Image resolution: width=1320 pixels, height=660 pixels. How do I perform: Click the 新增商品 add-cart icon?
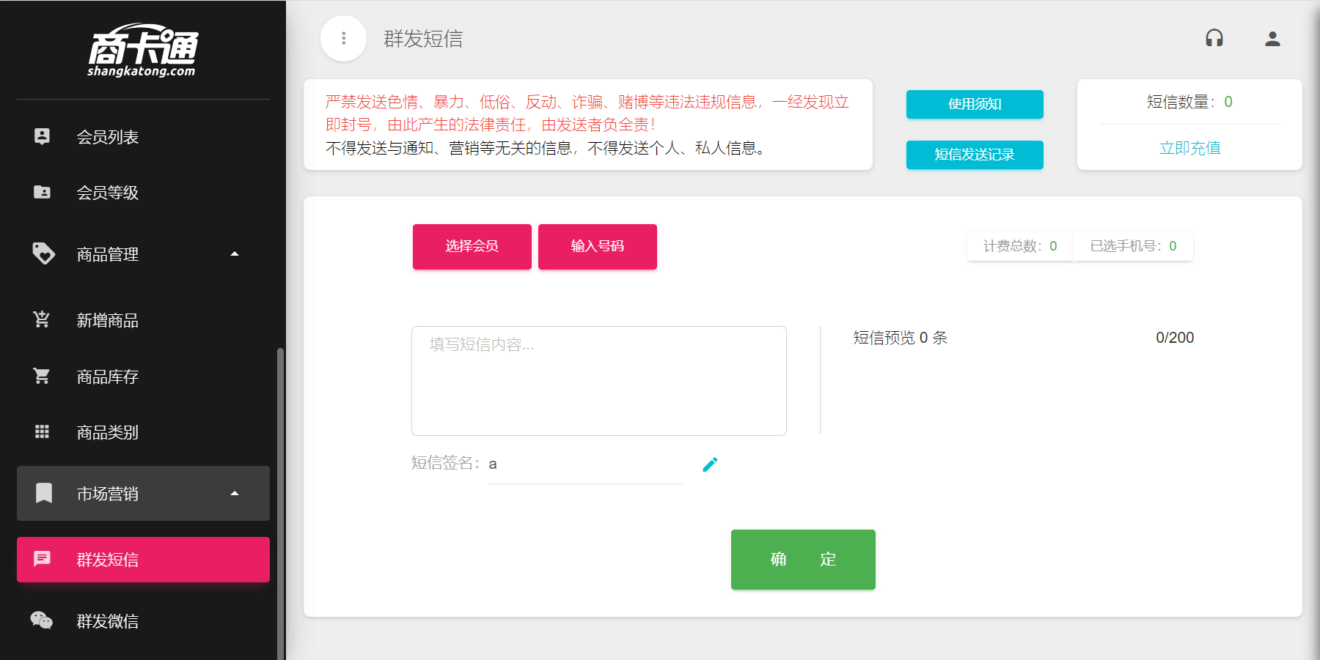(x=42, y=319)
